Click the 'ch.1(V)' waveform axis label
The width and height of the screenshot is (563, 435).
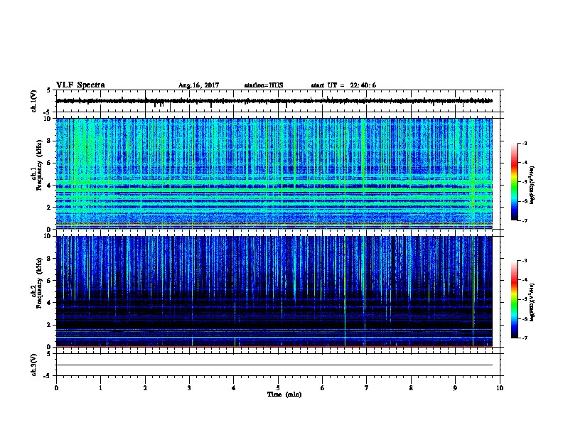[x=34, y=101]
